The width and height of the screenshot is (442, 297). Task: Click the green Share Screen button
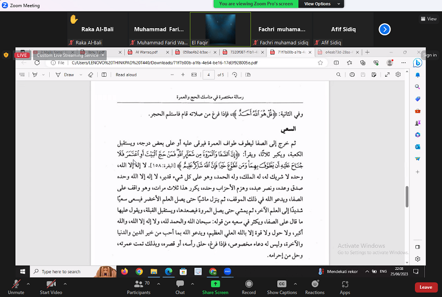coord(215,287)
